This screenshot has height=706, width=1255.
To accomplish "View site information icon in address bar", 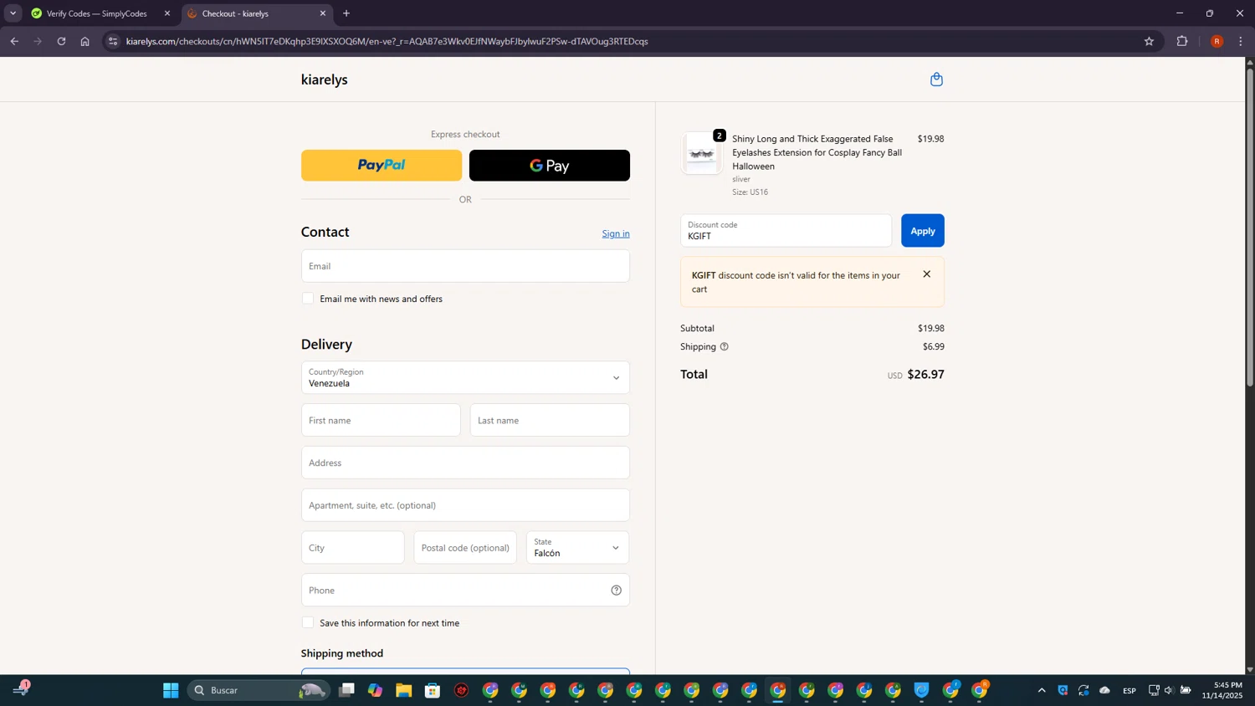I will point(113,41).
